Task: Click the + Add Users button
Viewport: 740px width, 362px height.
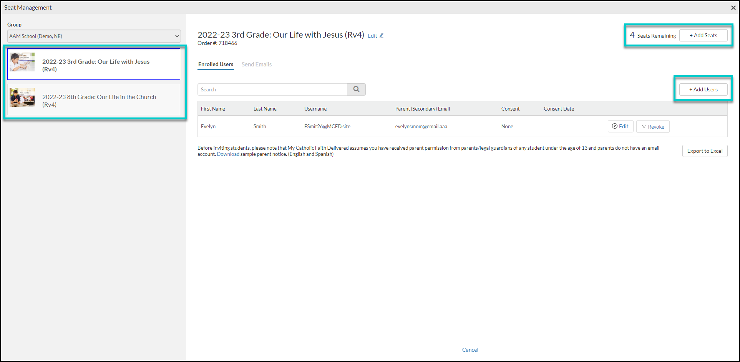Action: pos(703,89)
